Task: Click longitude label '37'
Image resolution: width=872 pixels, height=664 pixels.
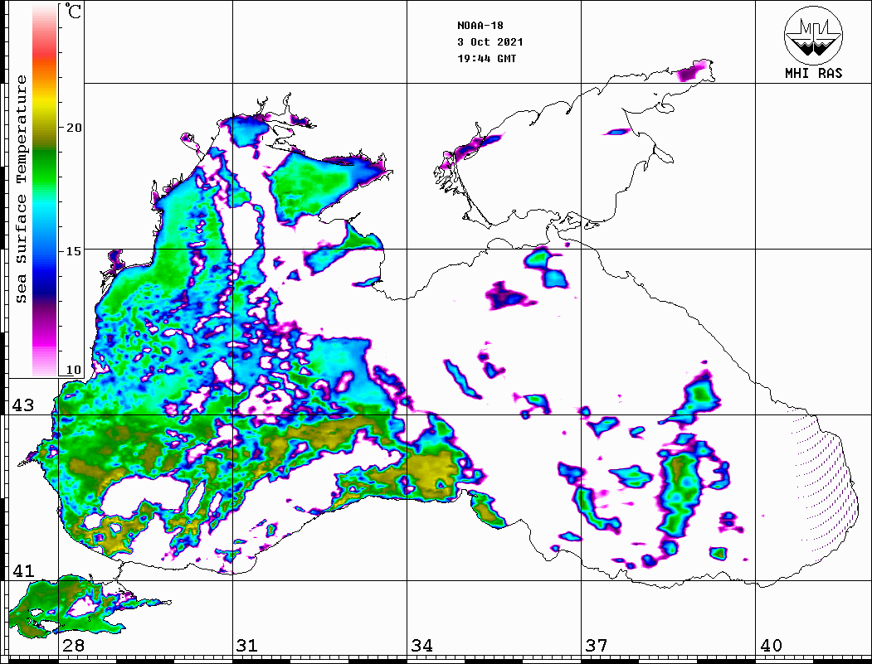Action: (597, 646)
